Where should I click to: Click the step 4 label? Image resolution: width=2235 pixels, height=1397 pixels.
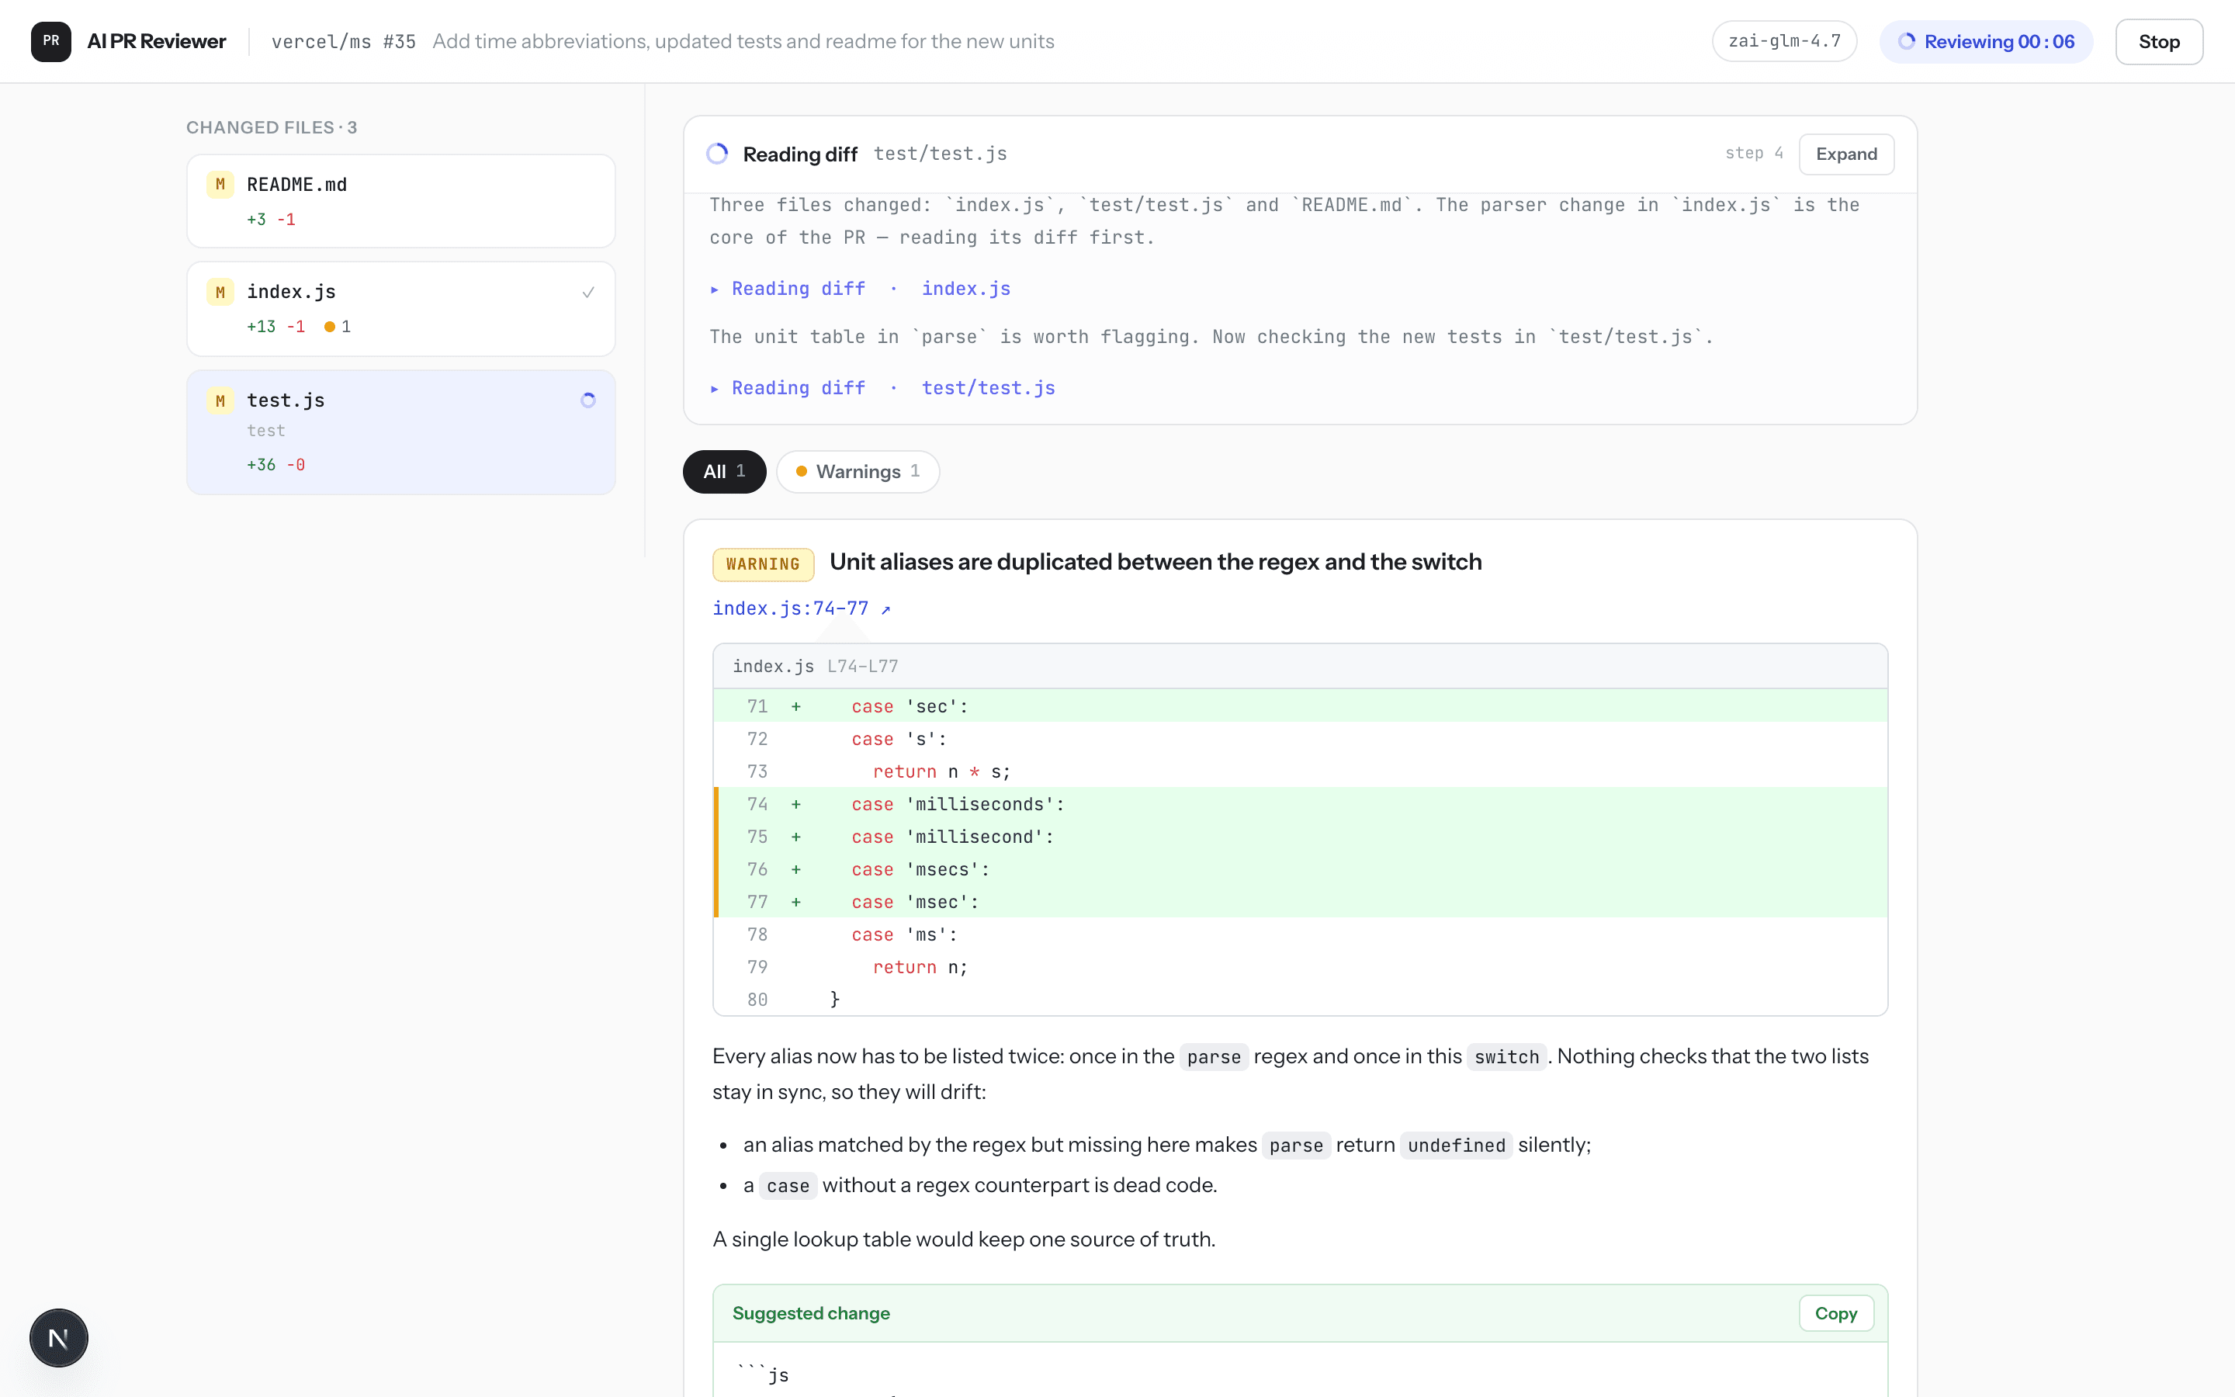[1754, 154]
